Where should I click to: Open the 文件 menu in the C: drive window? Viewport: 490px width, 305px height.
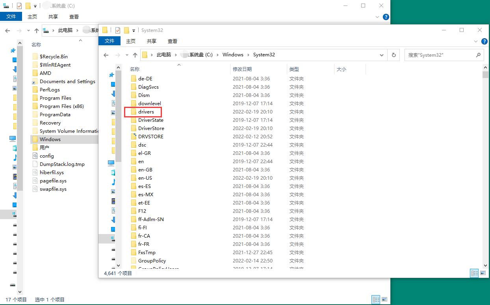pyautogui.click(x=11, y=16)
